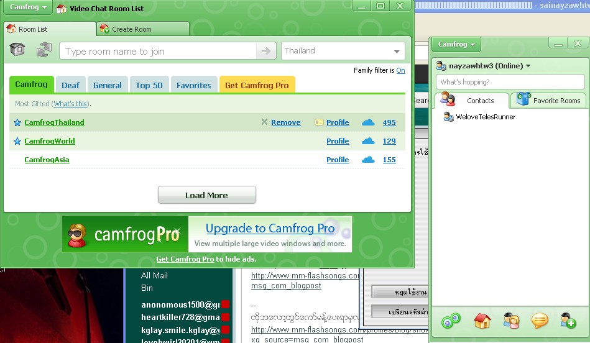Toggle favorite star for CamfrogThailand
The image size is (590, 343).
17,122
